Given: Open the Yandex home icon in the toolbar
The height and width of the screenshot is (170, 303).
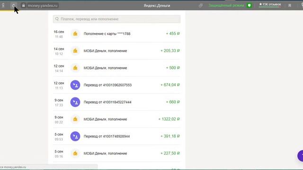Looking at the screenshot, I should [3, 6].
